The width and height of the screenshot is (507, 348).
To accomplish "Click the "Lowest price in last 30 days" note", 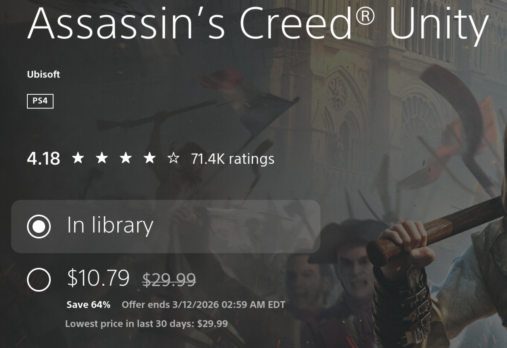I will click(x=146, y=324).
